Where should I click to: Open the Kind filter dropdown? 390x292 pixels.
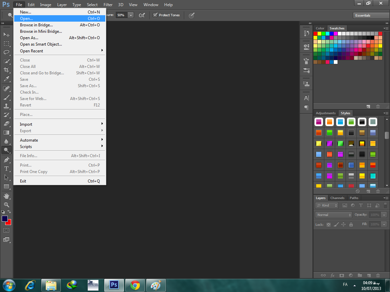click(x=327, y=205)
